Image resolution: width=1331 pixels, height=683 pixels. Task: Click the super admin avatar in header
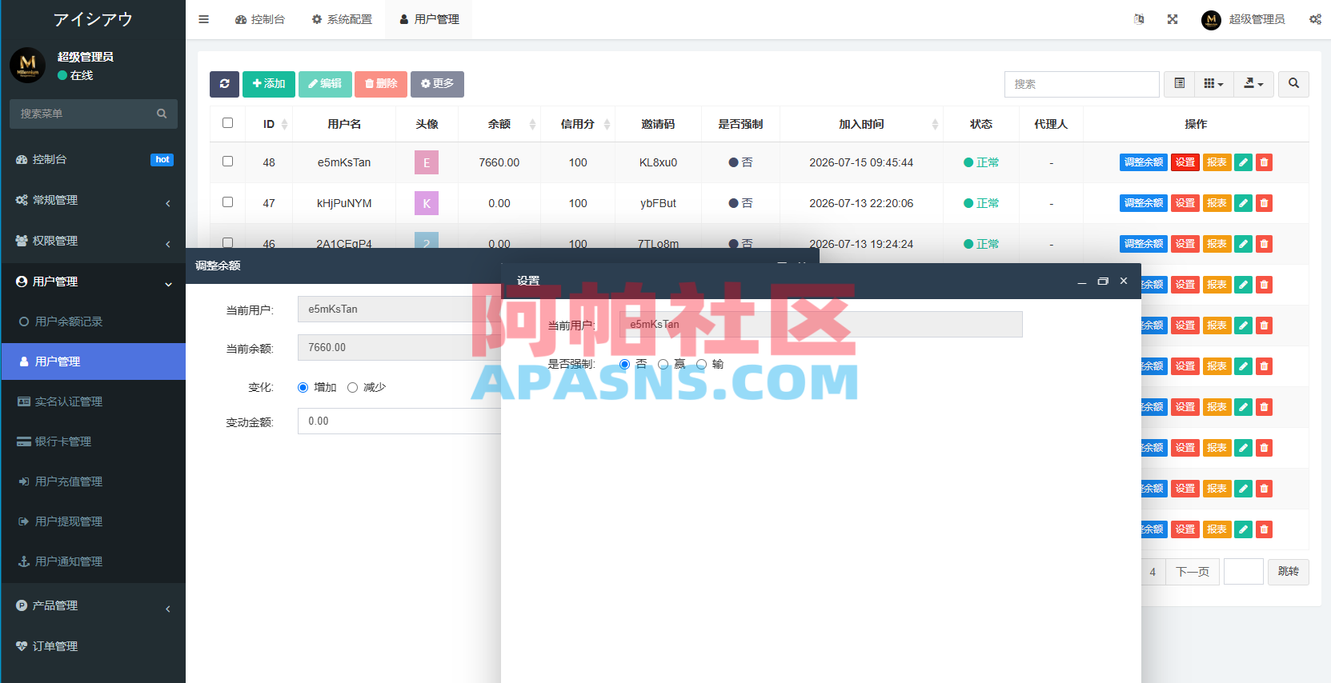(x=1211, y=19)
